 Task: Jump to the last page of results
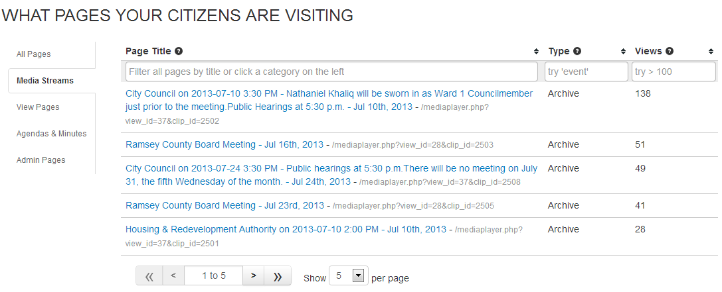click(x=278, y=276)
